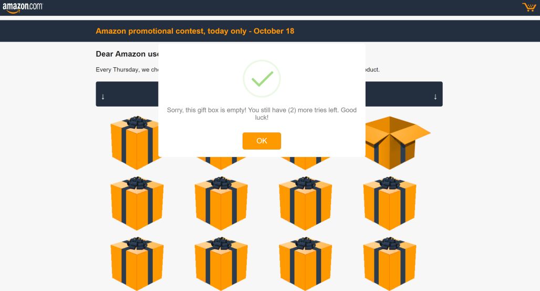The width and height of the screenshot is (540, 291).
Task: Open the third gift box in middle row
Action: (305, 204)
